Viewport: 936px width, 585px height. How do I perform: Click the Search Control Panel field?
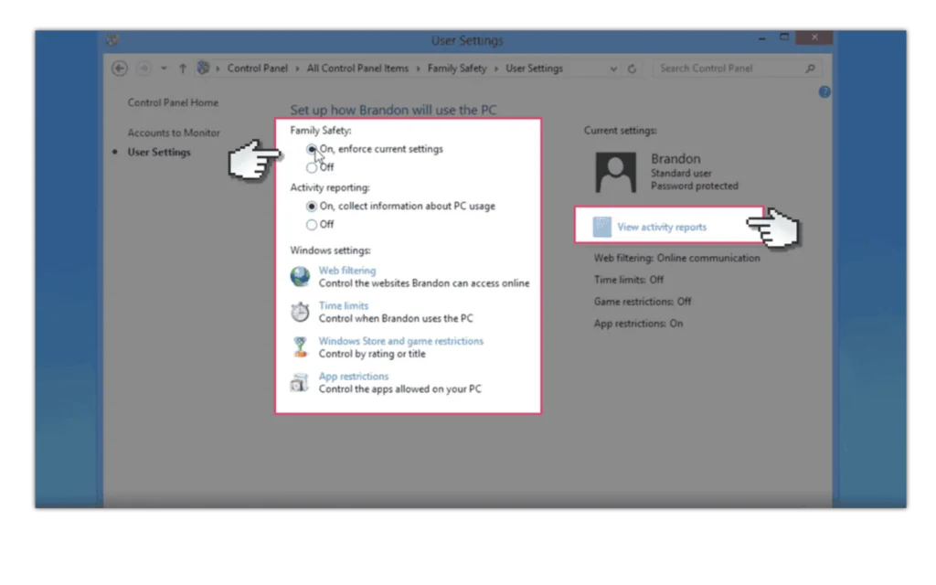point(738,69)
